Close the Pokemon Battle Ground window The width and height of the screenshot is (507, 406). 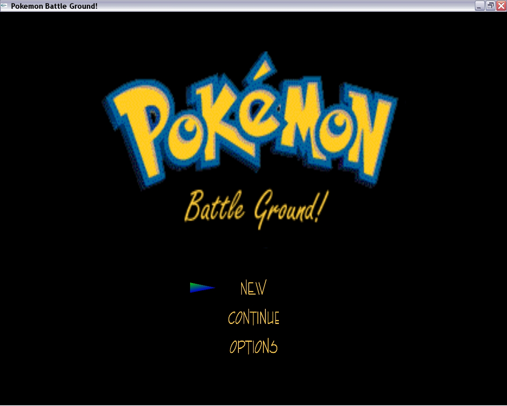[501, 6]
